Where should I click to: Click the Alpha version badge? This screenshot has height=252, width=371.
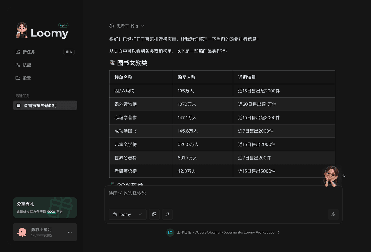pos(63,25)
